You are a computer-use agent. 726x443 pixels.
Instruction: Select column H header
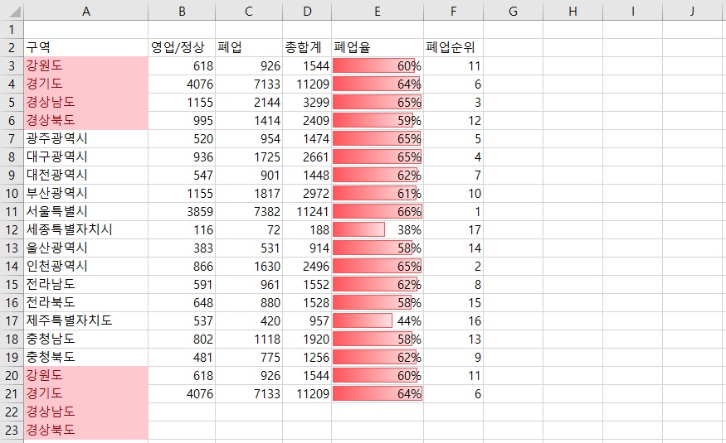pos(573,11)
